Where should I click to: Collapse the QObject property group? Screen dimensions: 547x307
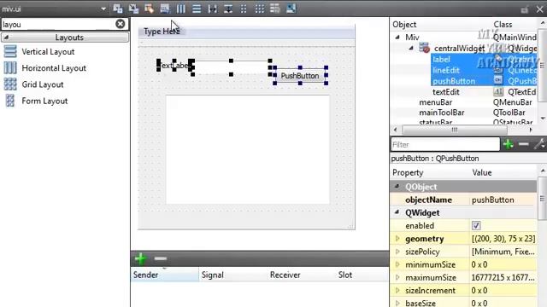(397, 187)
